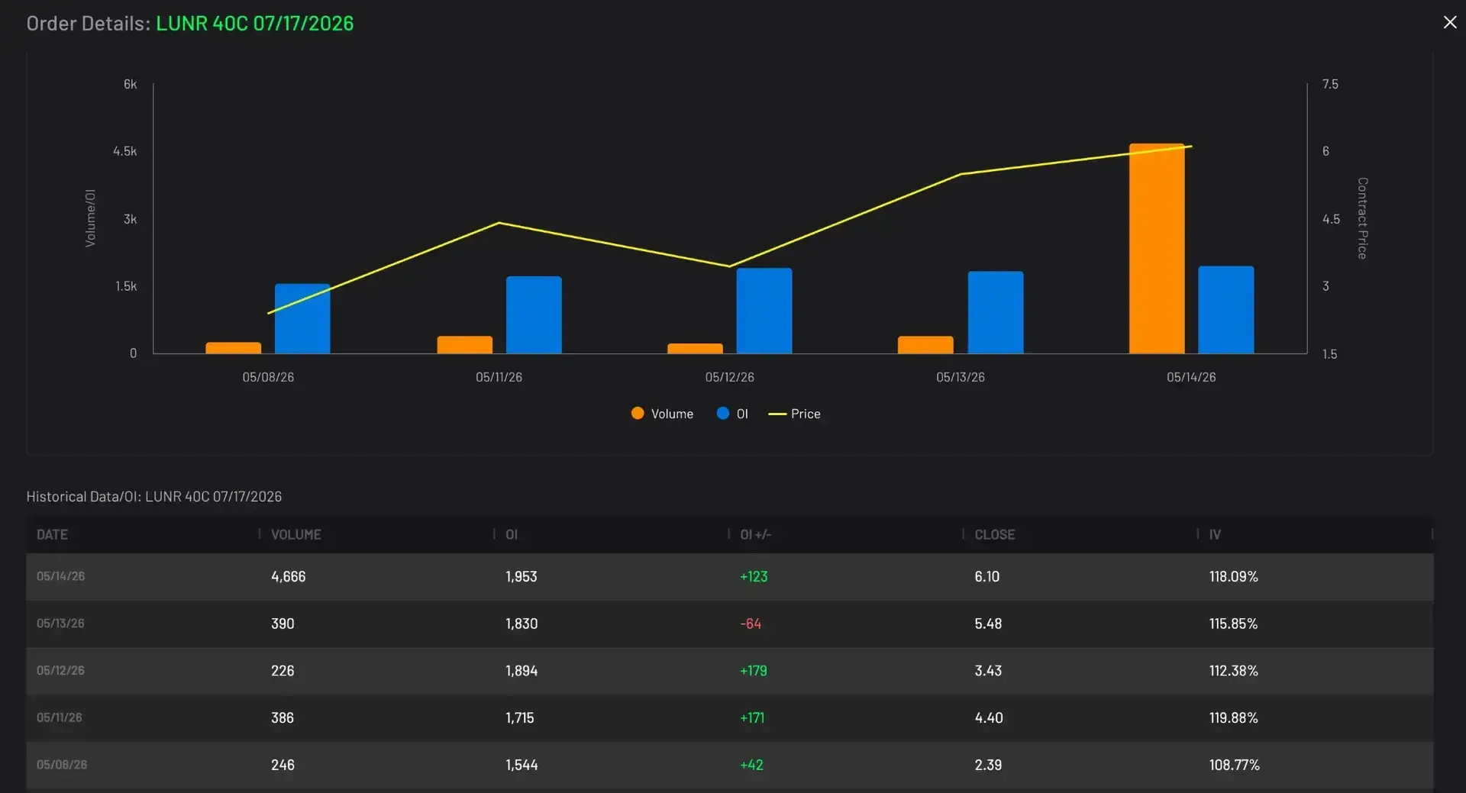Click the red OI change -64
Viewport: 1466px width, 793px height.
(x=751, y=624)
